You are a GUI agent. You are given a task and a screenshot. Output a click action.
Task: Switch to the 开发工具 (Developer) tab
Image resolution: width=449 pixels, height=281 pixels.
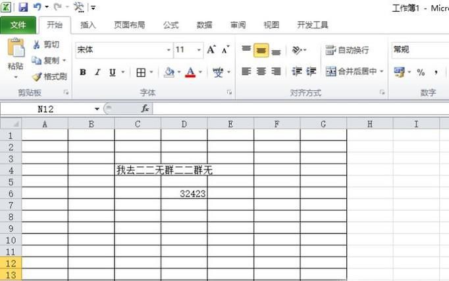point(313,25)
